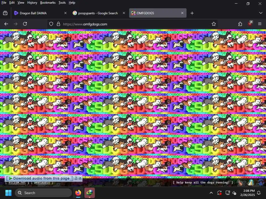Click the muted volume tray icon
This screenshot has height=199, width=266.
click(235, 193)
